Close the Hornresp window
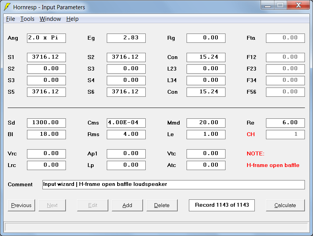The height and width of the screenshot is (236, 313). 298,5
